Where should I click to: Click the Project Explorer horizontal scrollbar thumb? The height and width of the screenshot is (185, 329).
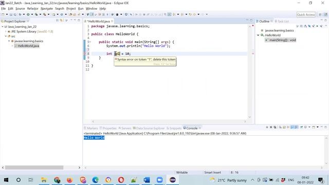tap(34, 168)
